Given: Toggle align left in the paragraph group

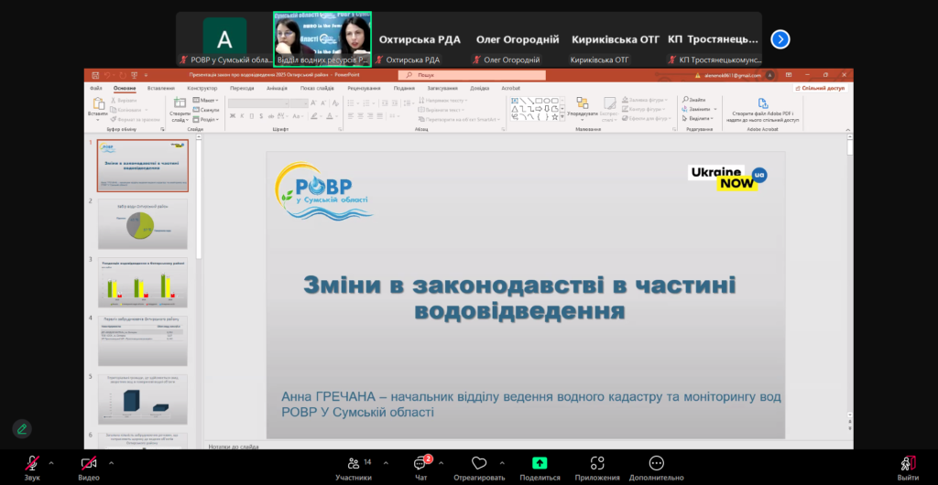Looking at the screenshot, I should (351, 116).
